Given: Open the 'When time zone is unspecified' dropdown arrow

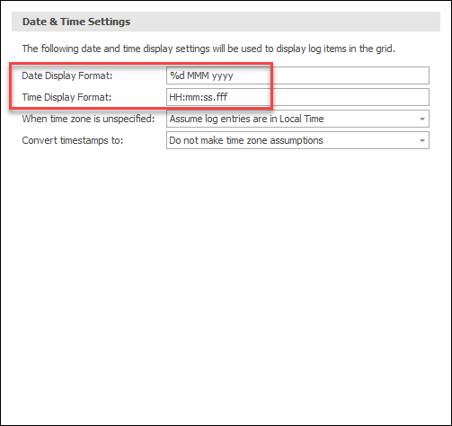Looking at the screenshot, I should coord(422,119).
